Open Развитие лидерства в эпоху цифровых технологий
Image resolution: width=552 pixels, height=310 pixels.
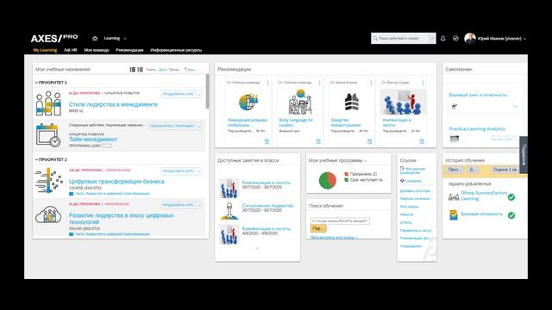tap(121, 219)
